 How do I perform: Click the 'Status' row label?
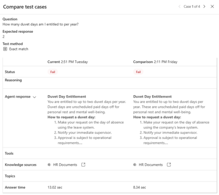pyautogui.click(x=10, y=72)
